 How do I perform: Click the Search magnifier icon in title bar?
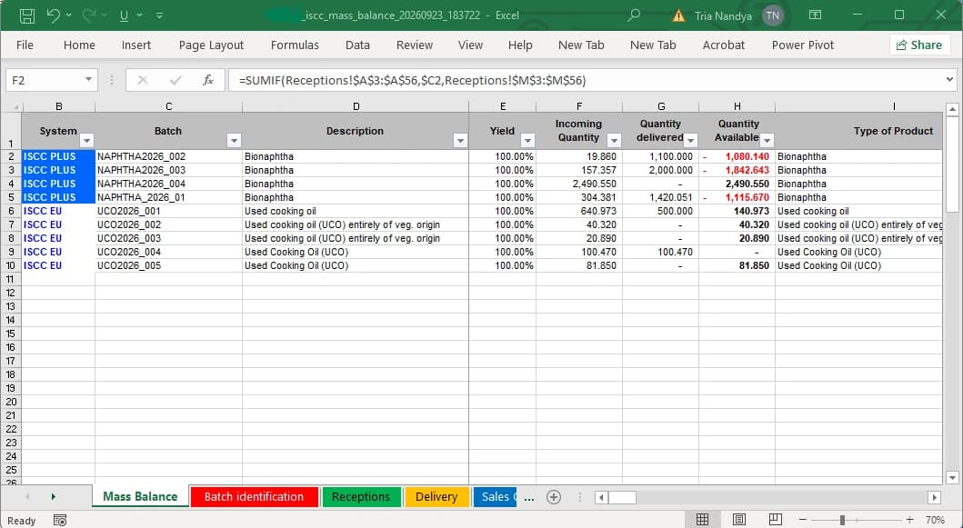pyautogui.click(x=634, y=15)
